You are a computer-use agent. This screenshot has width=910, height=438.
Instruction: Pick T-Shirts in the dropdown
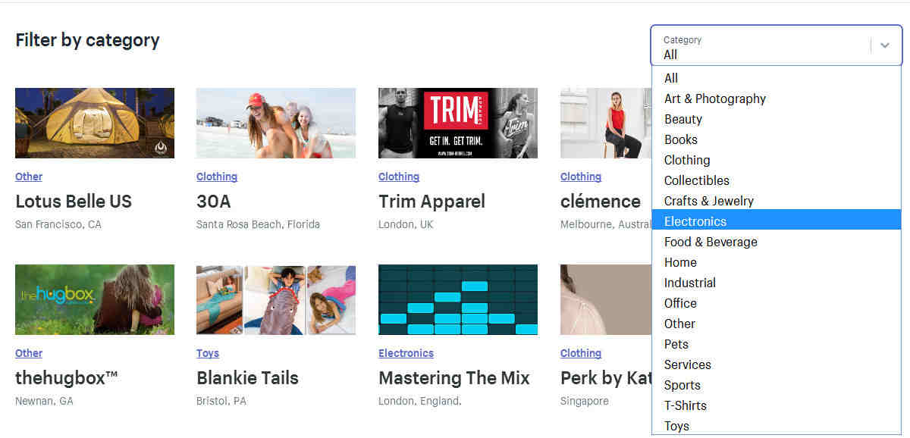(x=777, y=405)
